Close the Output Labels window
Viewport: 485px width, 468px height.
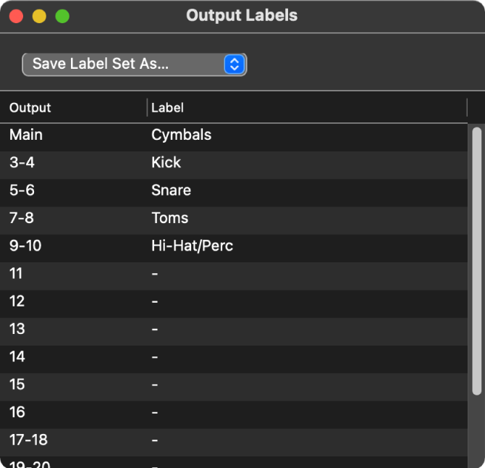click(16, 16)
